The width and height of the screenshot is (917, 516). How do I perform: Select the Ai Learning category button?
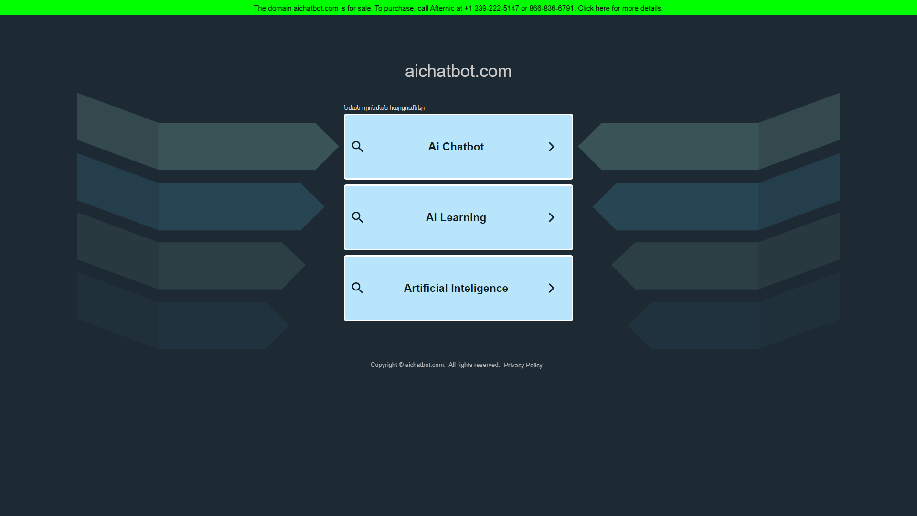(458, 217)
